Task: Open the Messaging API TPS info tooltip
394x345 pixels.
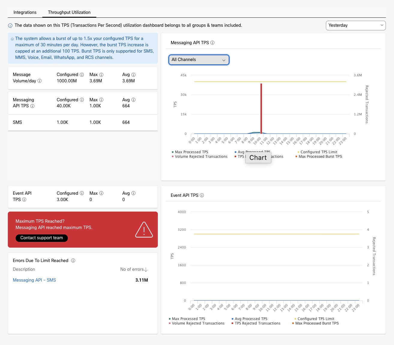Action: click(x=213, y=43)
